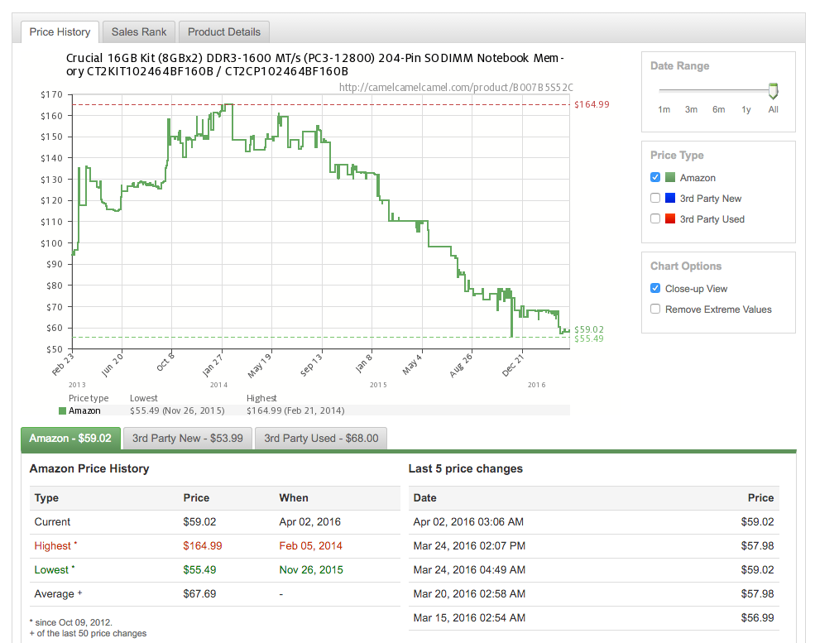Screen dimensions: 815x643
Task: Set date range to 6m
Action: pyautogui.click(x=718, y=109)
